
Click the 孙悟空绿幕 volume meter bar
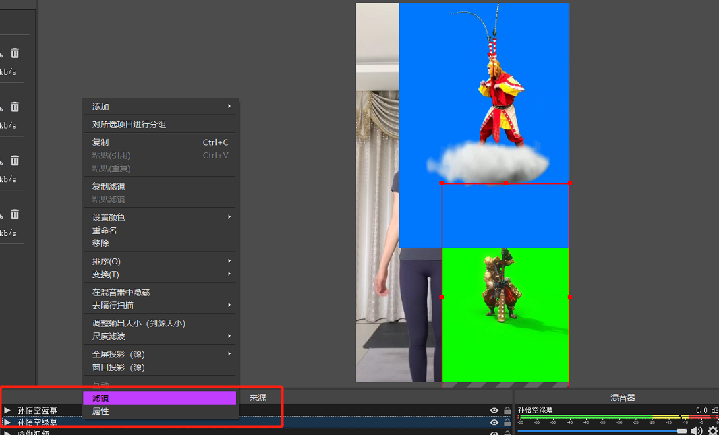(618, 418)
